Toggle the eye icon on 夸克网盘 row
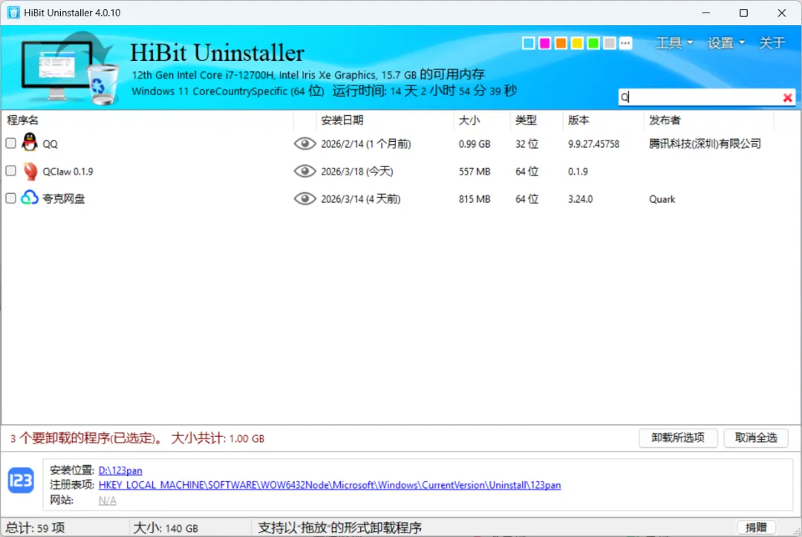 click(305, 198)
